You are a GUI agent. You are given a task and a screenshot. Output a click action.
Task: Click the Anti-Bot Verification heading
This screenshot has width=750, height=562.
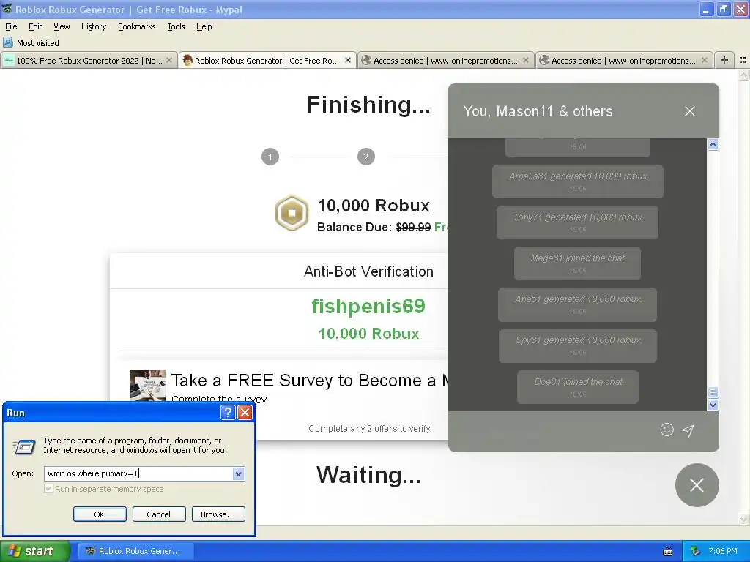pos(369,271)
